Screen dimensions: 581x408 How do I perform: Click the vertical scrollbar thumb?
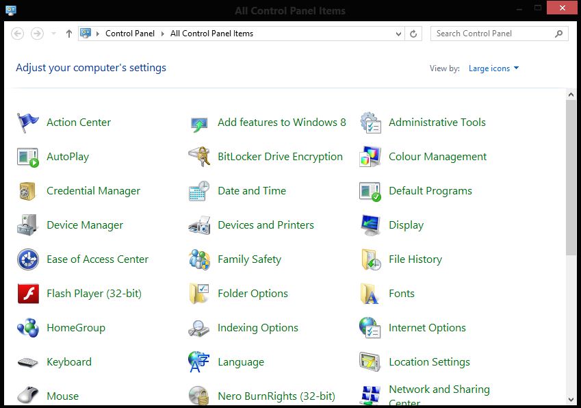click(571, 177)
